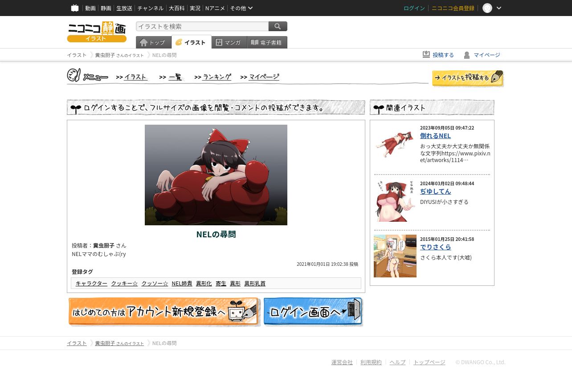Click the でりさくら title link
This screenshot has height=374, width=572.
click(x=435, y=247)
